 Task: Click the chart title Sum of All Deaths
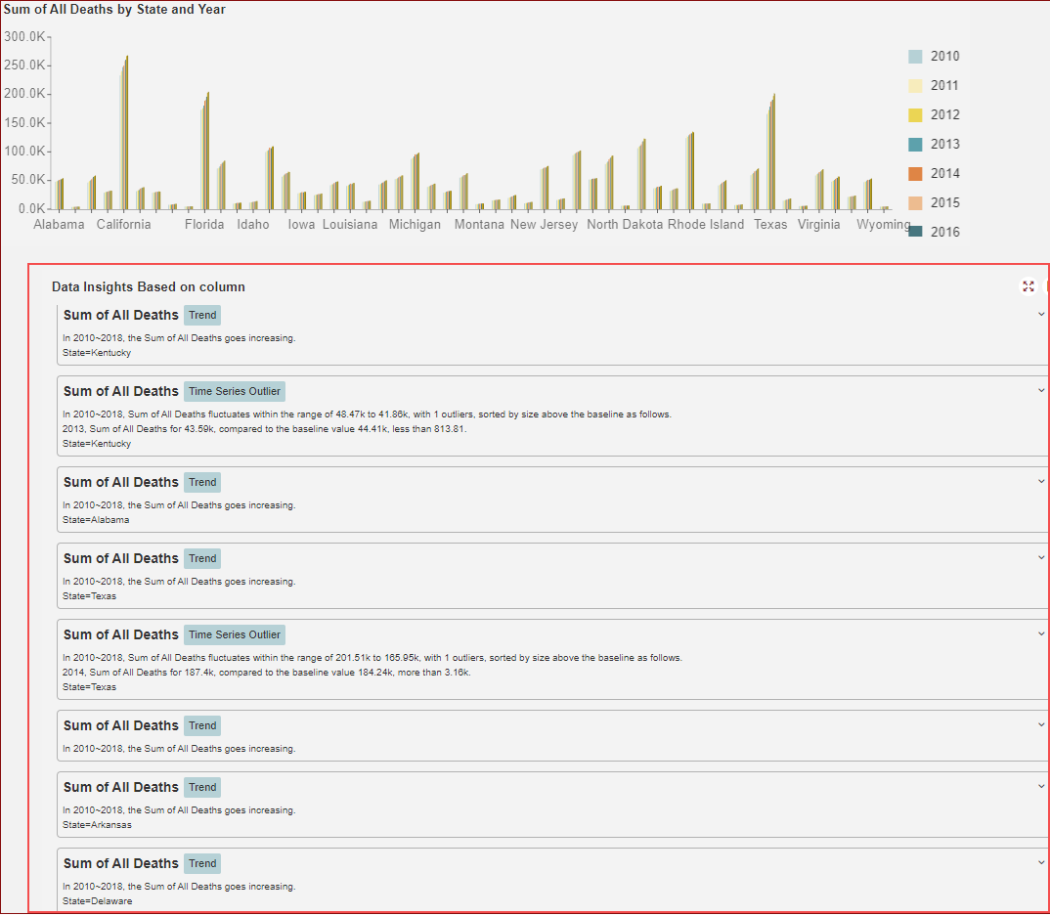click(x=113, y=9)
